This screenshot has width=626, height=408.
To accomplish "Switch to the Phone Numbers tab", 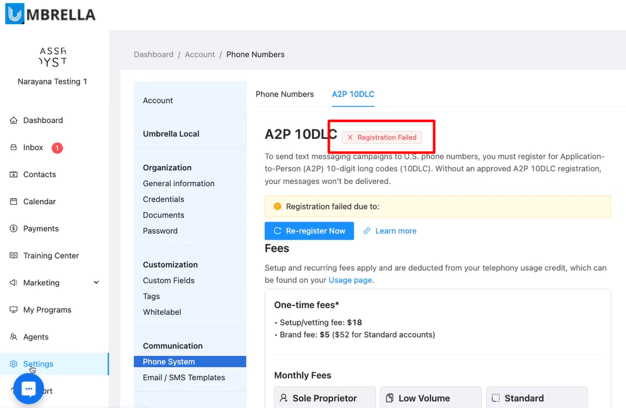I will (285, 94).
